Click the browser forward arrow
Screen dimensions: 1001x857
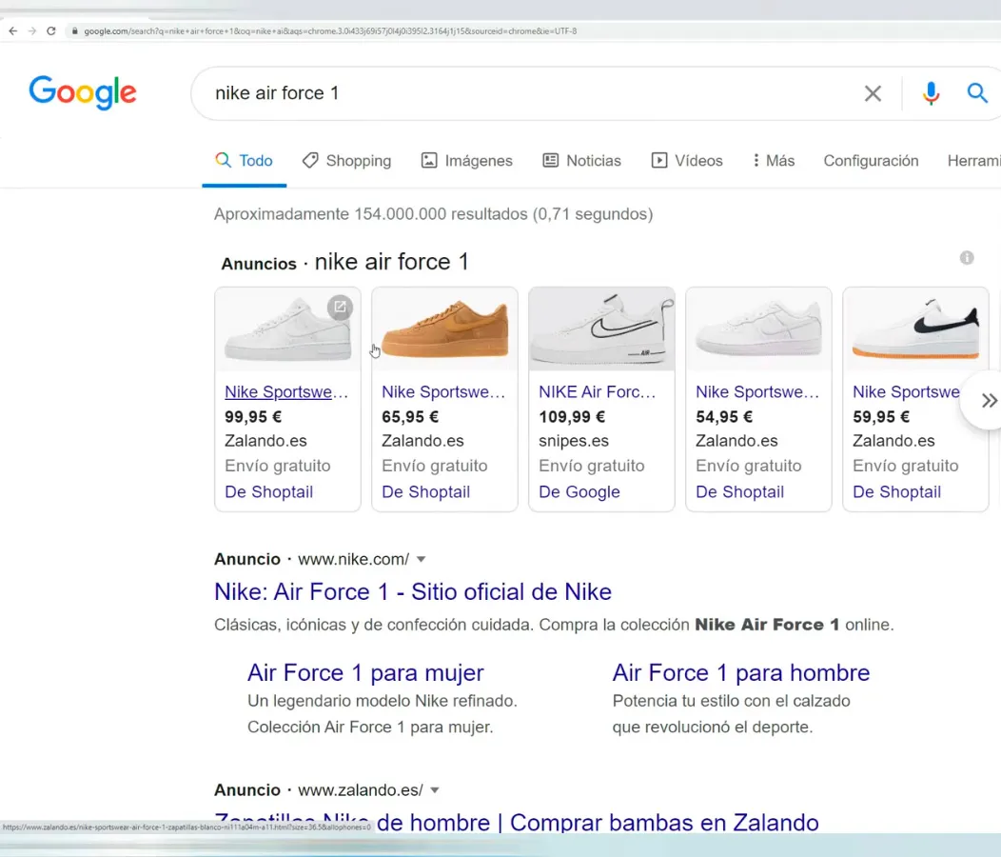pos(32,30)
